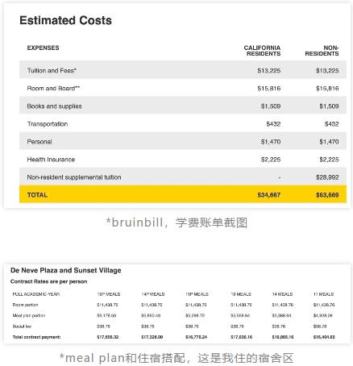Image resolution: width=353 pixels, height=366 pixels.
Task: Click the $63,669 non-resident total
Action: (x=327, y=195)
